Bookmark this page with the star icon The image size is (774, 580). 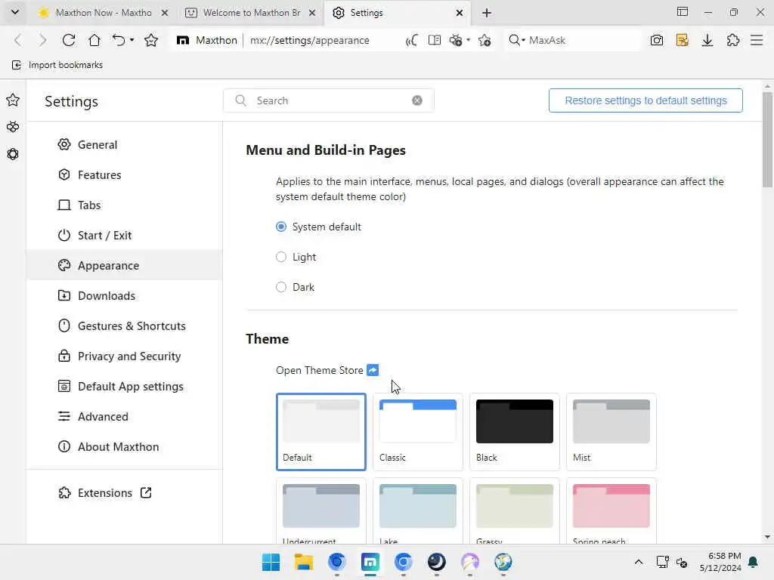tap(151, 40)
